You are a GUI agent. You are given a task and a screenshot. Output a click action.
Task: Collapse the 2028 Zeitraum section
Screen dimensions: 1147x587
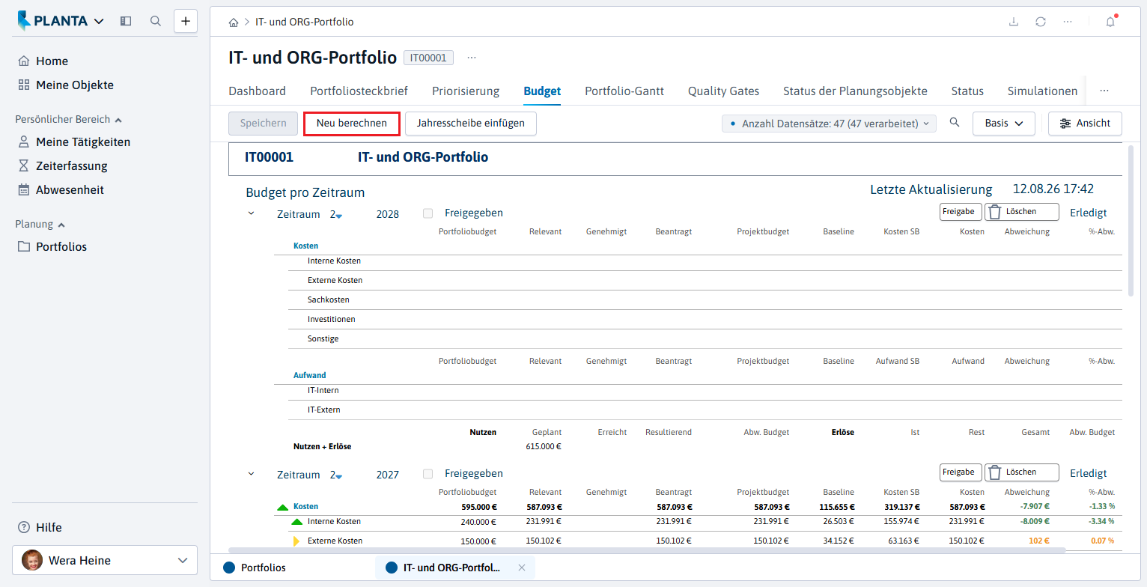point(251,213)
